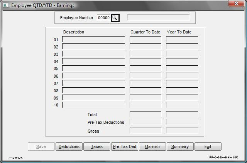
Task: Click the Total Quarter To Date field
Action: 145,114
